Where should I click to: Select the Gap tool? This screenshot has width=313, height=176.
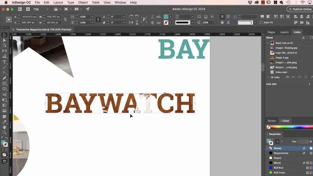click(x=4, y=51)
